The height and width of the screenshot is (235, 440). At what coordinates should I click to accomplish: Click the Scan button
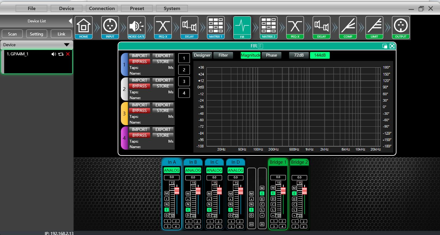(12, 34)
